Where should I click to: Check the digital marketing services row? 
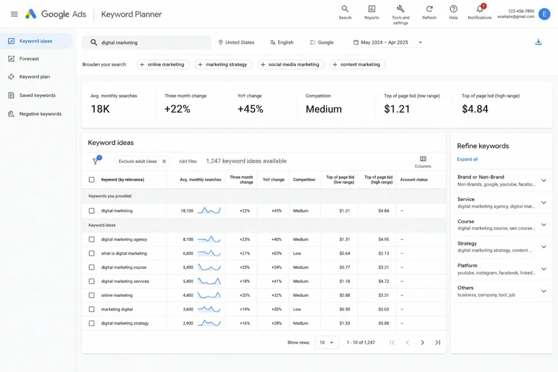click(x=92, y=281)
